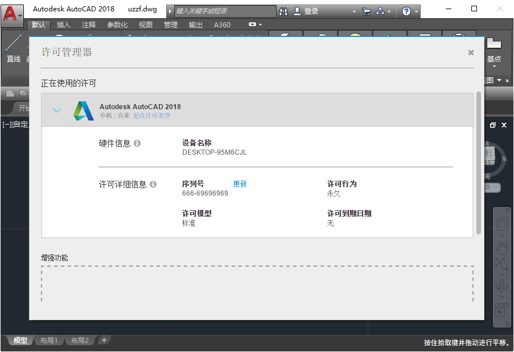Open the Autodesk store cart icon
Viewport: 514px width, 352px height.
[366, 11]
